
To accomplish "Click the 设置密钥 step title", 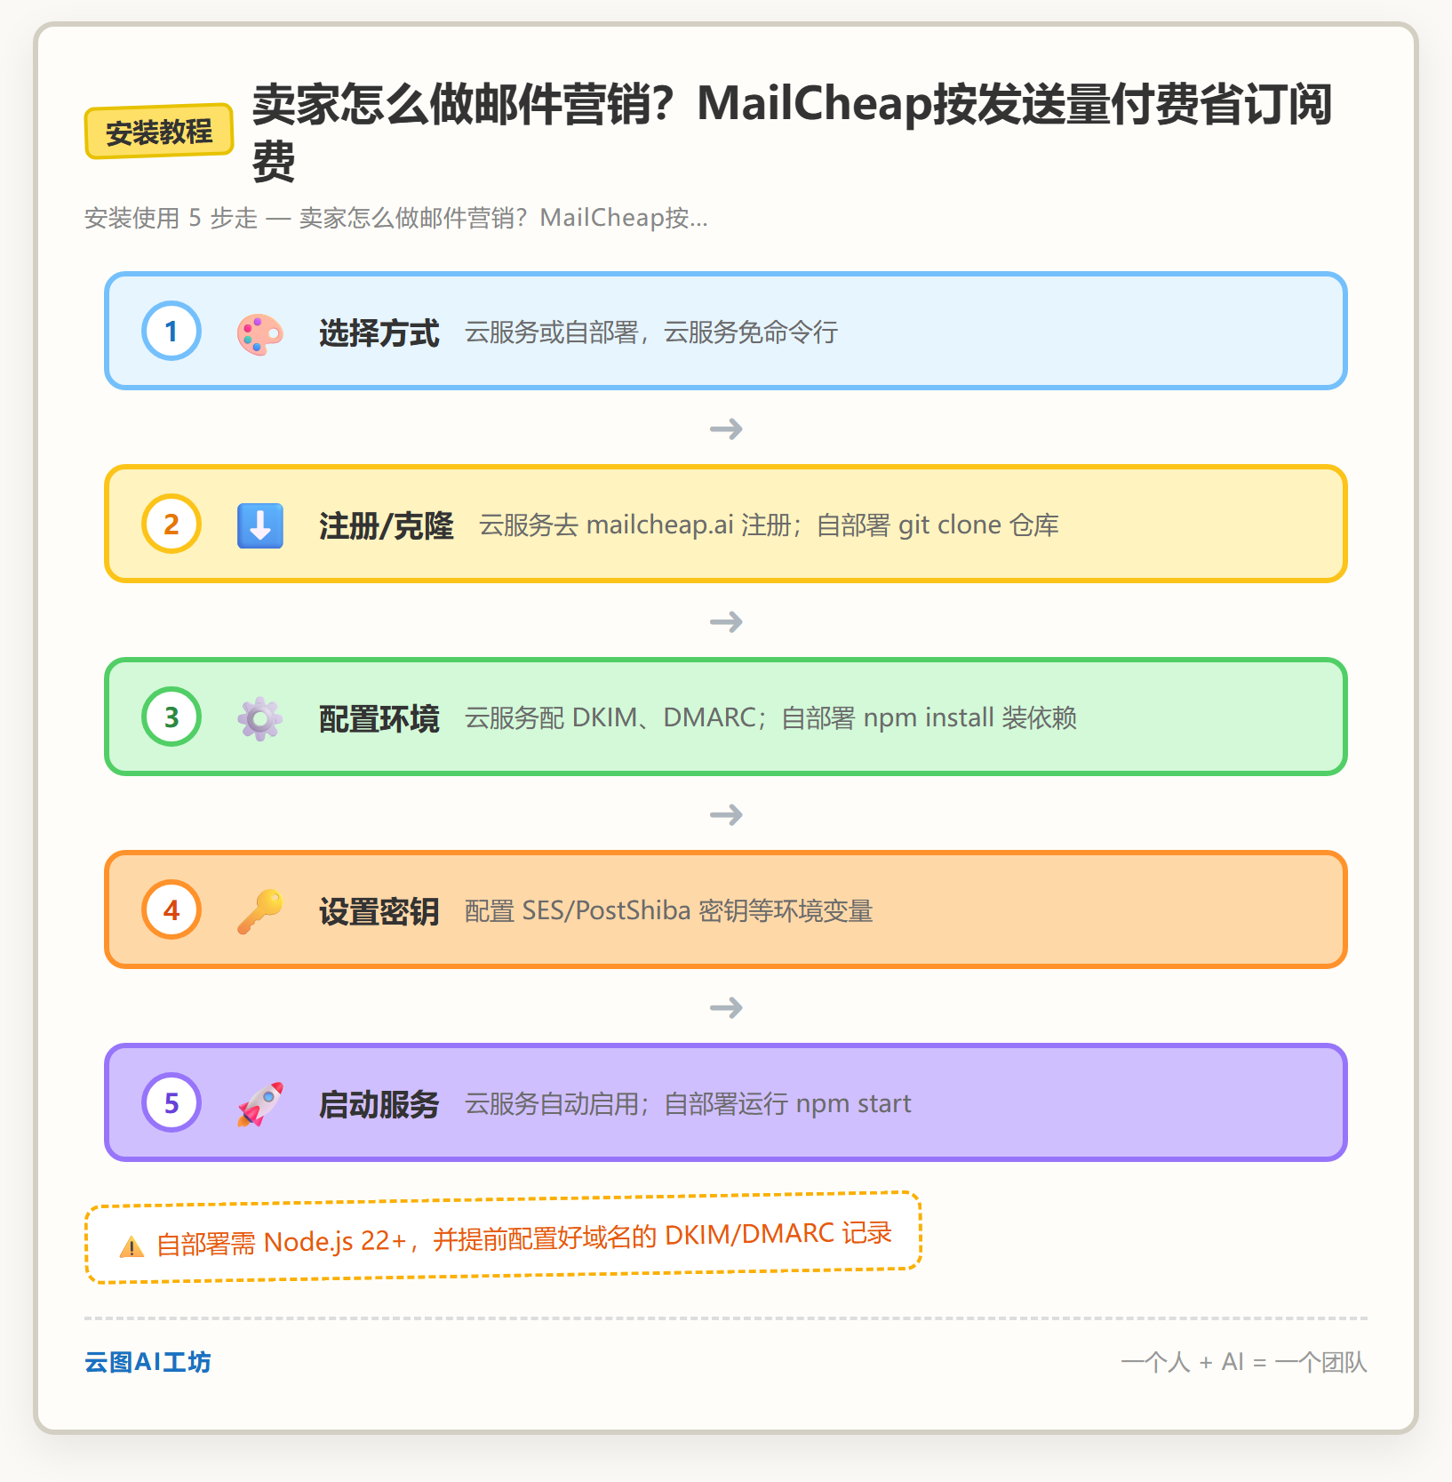I will click(x=379, y=911).
